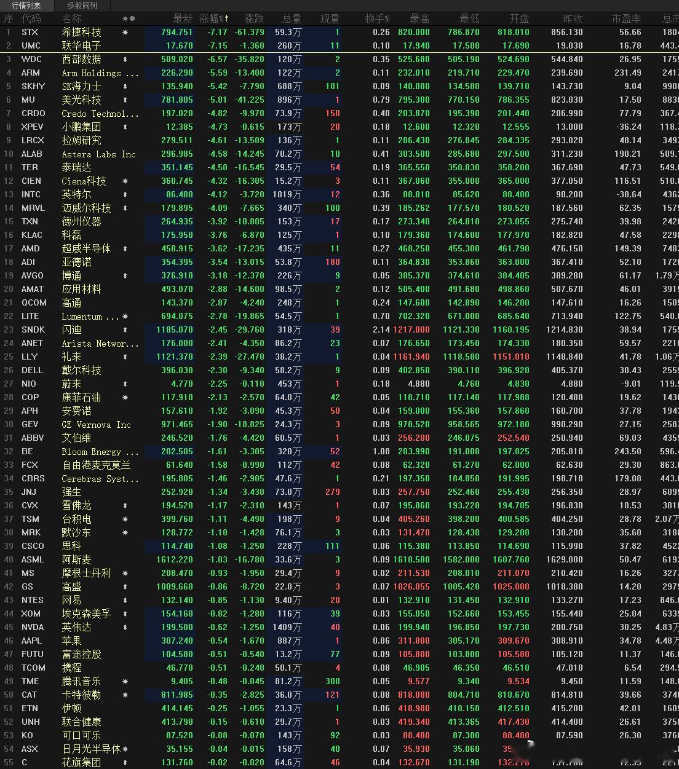Sort by the 换手% column header

coord(377,18)
